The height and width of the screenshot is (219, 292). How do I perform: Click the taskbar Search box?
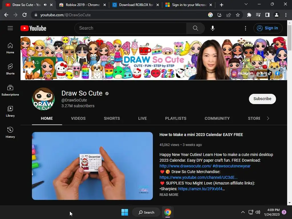tap(146, 212)
